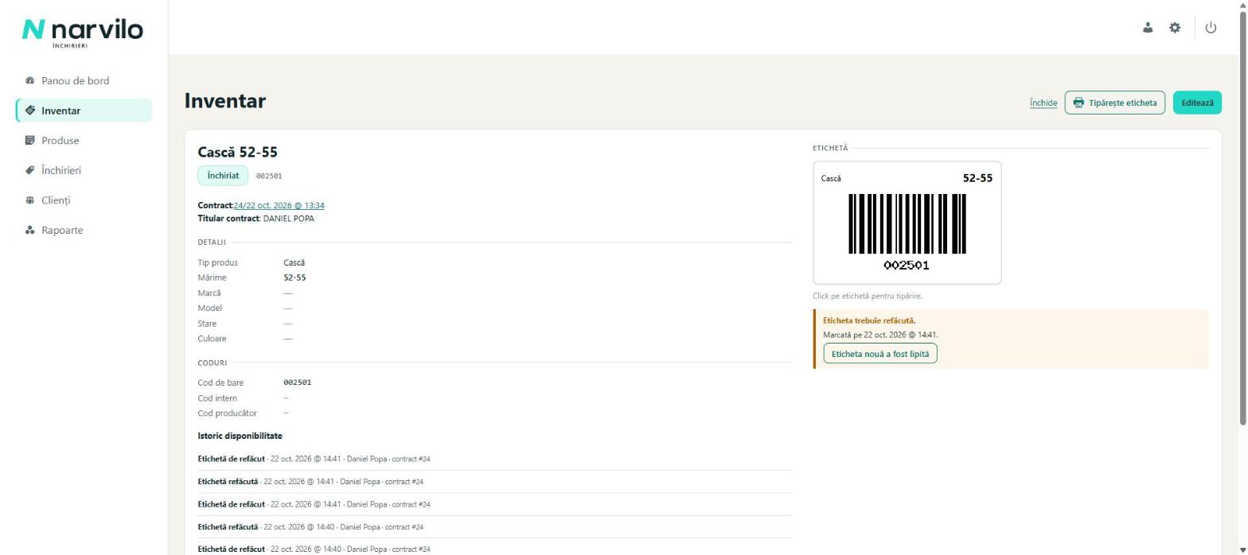Click the Rapoarte icon in sidebar
This screenshot has width=1248, height=555.
(30, 231)
